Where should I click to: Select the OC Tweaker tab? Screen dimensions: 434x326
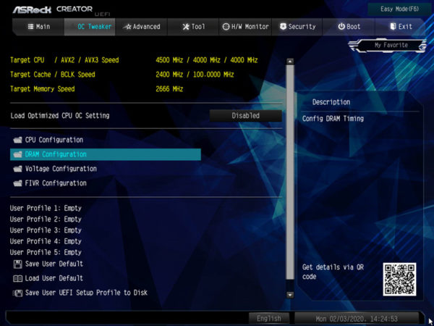click(90, 27)
